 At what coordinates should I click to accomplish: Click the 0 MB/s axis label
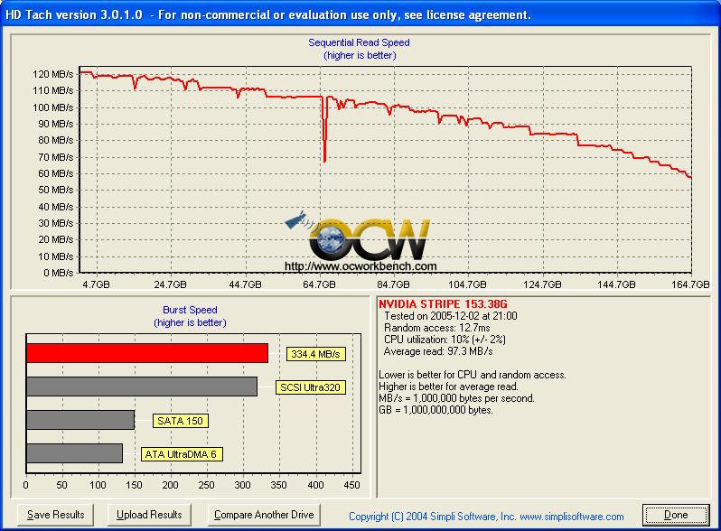[59, 273]
